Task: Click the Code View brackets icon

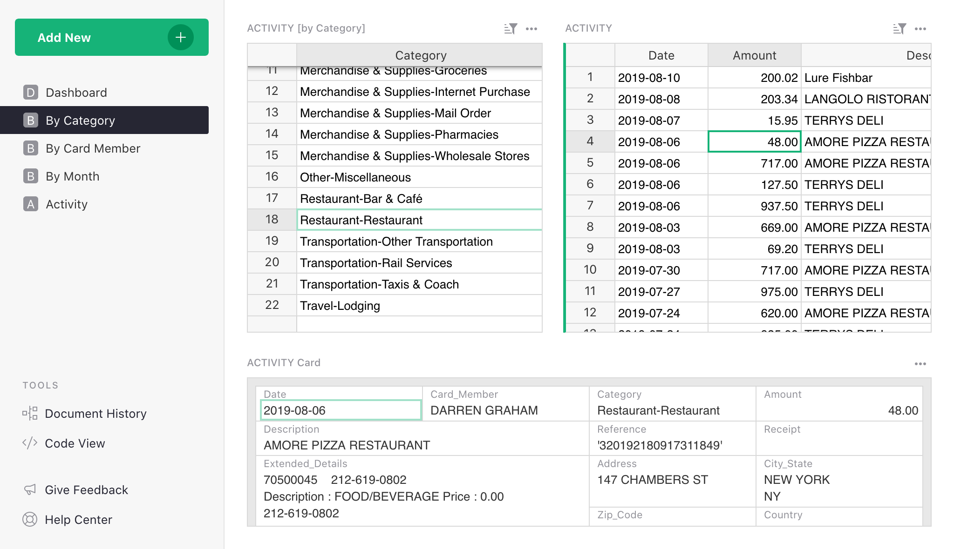Action: pyautogui.click(x=30, y=443)
